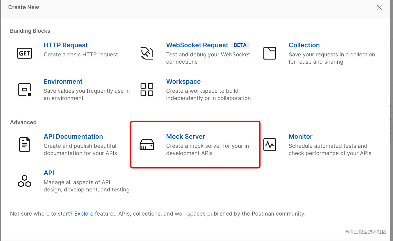Image resolution: width=393 pixels, height=241 pixels.
Task: Click the GET icon for HTTP Request
Action: [x=24, y=53]
